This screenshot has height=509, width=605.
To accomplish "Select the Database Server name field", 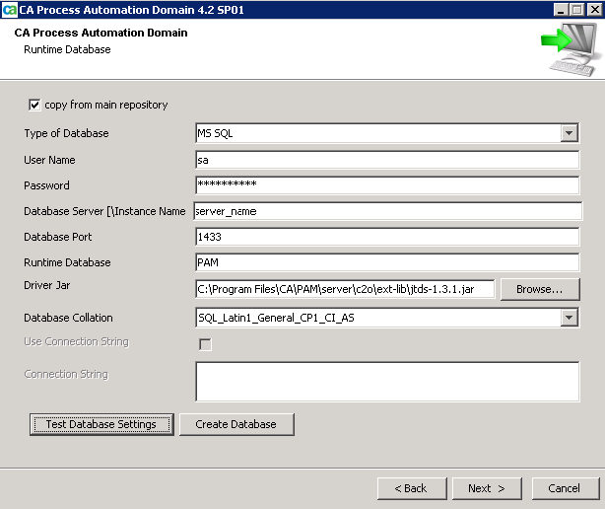I will point(386,211).
